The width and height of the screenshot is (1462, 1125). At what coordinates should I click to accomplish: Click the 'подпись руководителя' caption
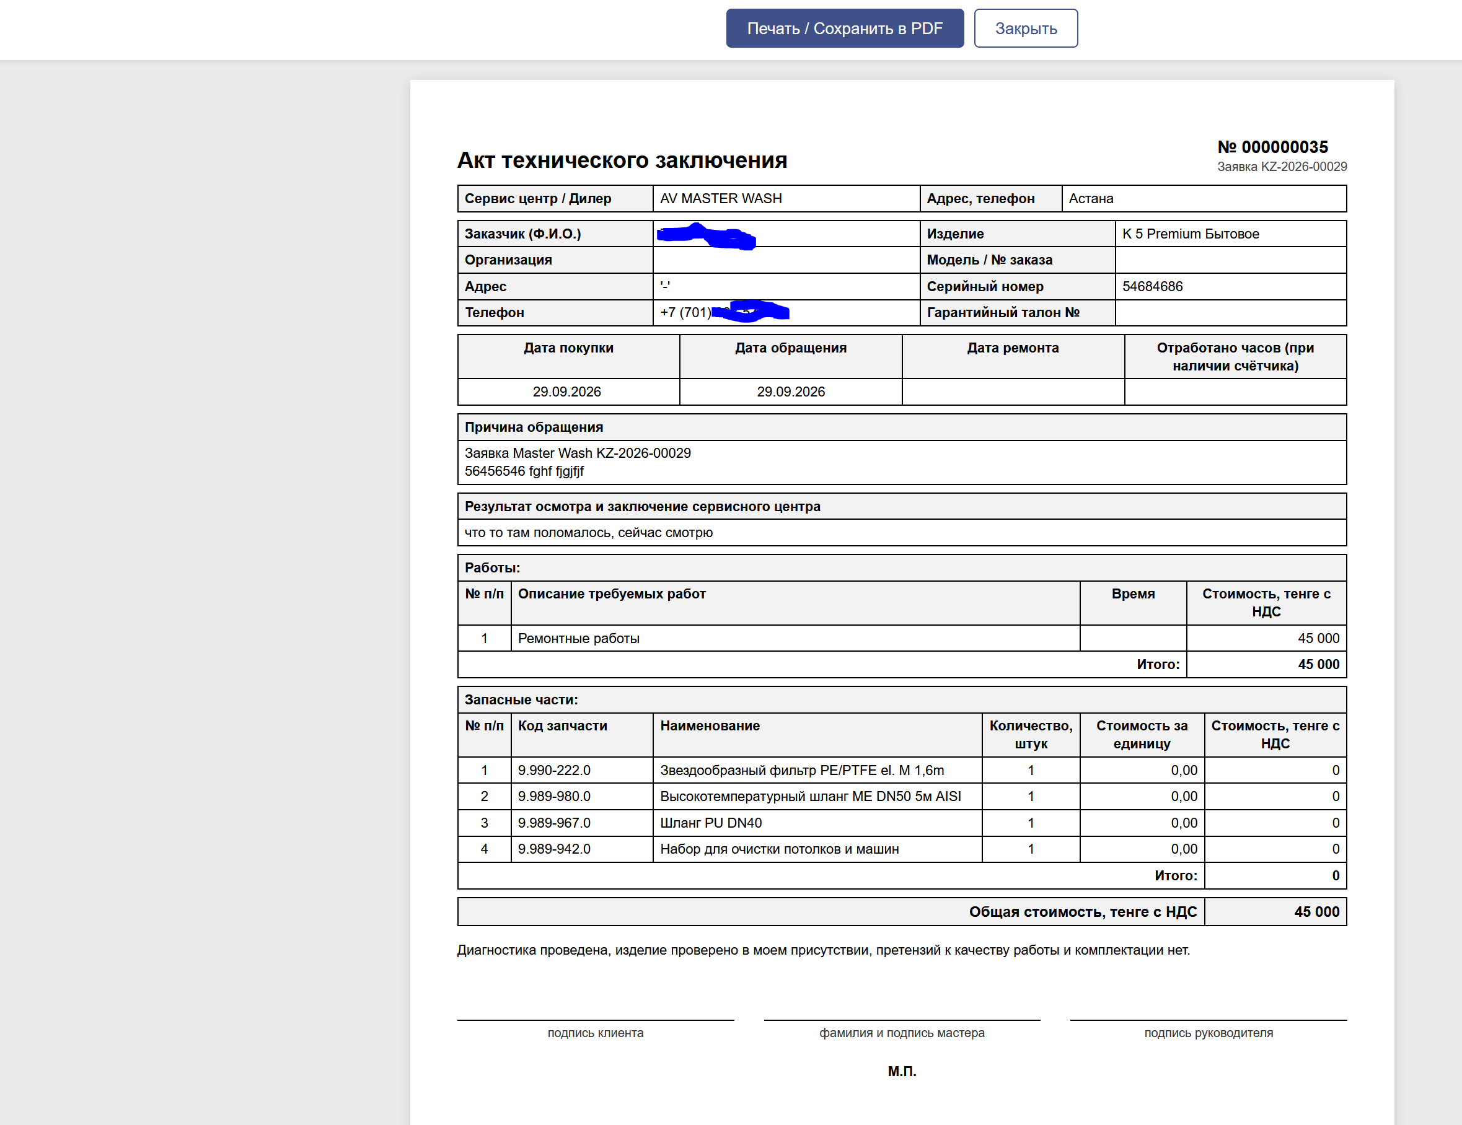[x=1209, y=1033]
